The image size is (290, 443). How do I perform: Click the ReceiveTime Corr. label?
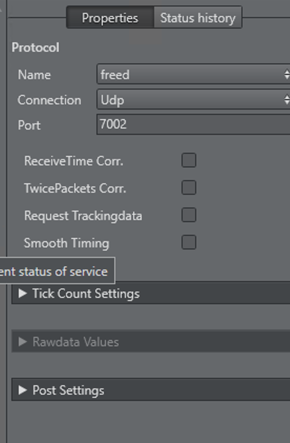pos(74,161)
